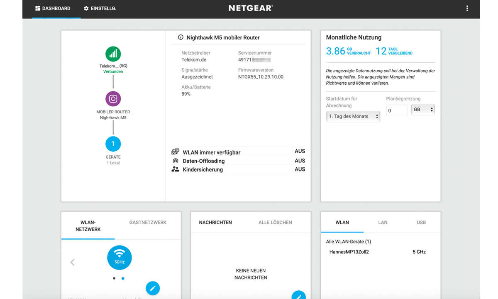Open the Dashboard tab
The height and width of the screenshot is (299, 498).
(53, 8)
